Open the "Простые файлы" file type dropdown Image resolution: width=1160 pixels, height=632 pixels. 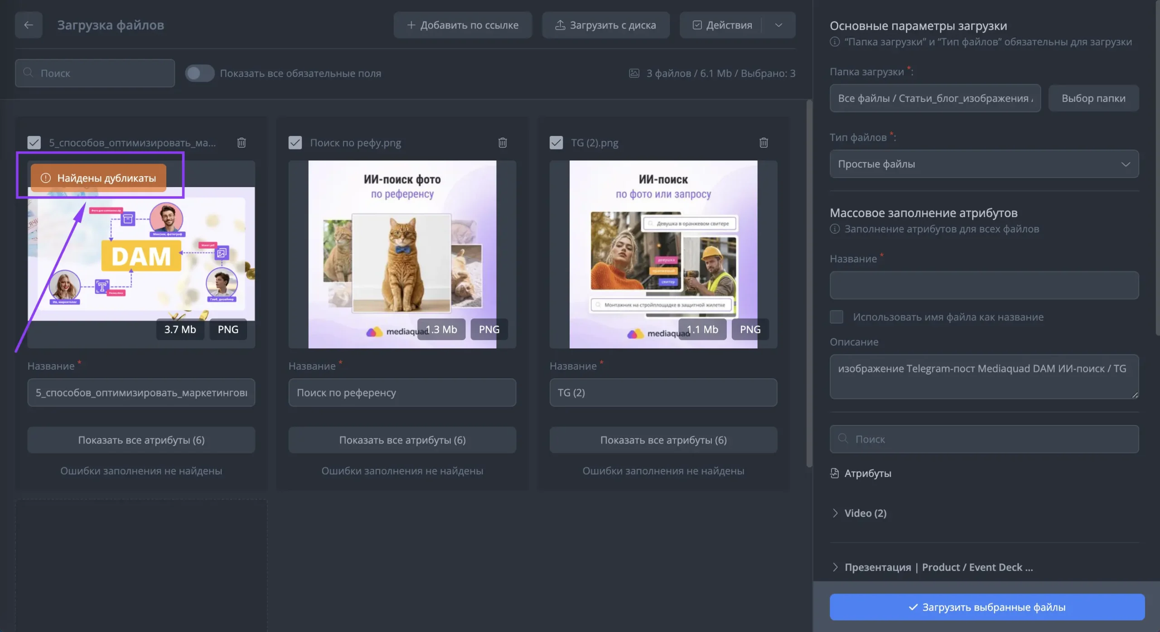(x=984, y=164)
